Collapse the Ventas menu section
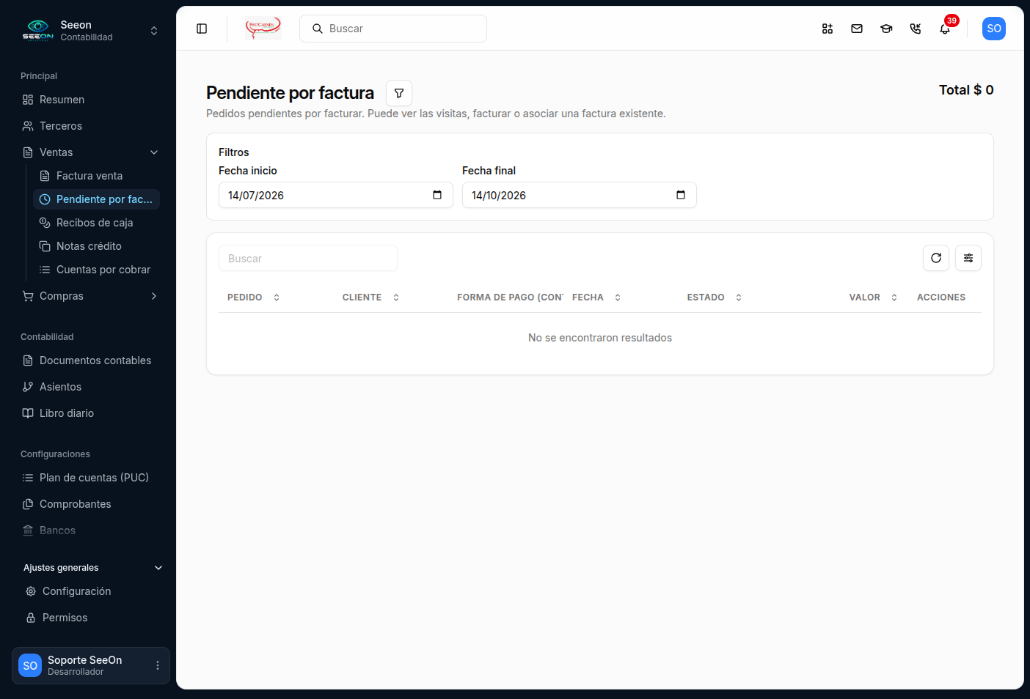This screenshot has height=699, width=1030. (x=91, y=152)
